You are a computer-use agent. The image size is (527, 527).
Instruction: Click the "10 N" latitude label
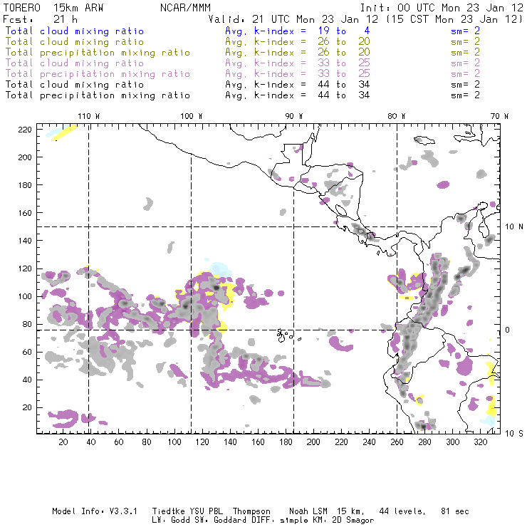pos(514,227)
